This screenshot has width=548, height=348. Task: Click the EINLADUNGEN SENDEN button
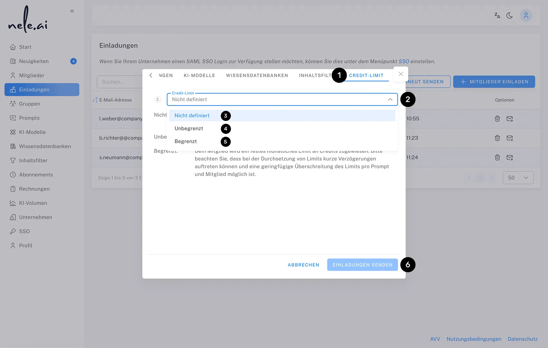click(362, 265)
